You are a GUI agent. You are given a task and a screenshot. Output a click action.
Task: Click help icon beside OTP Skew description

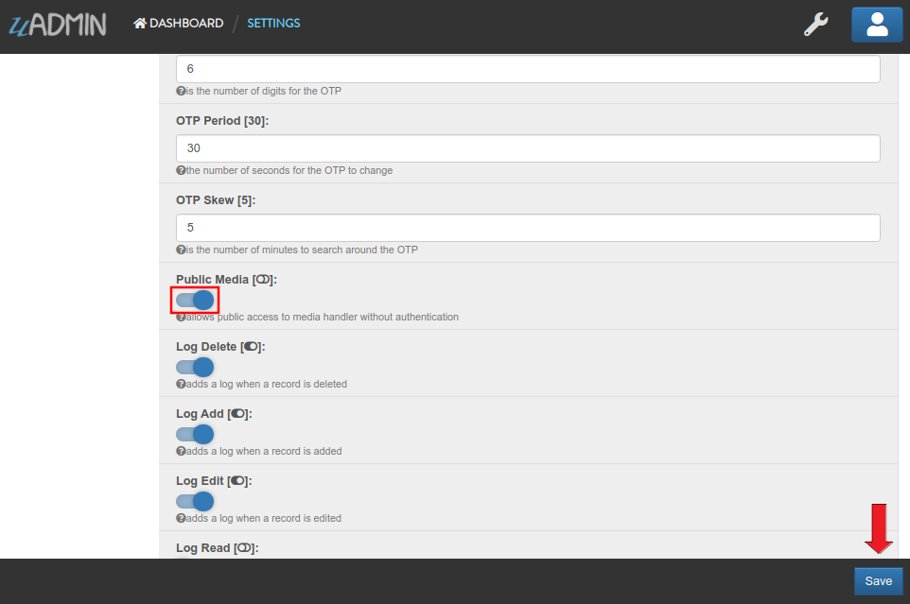[181, 250]
